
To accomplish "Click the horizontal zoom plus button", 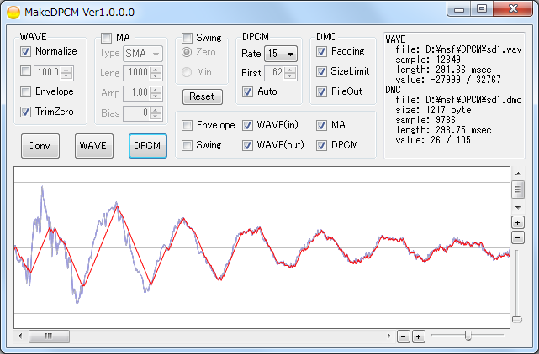I will [419, 336].
